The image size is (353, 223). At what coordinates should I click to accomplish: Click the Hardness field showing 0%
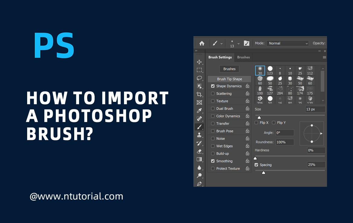point(316,150)
